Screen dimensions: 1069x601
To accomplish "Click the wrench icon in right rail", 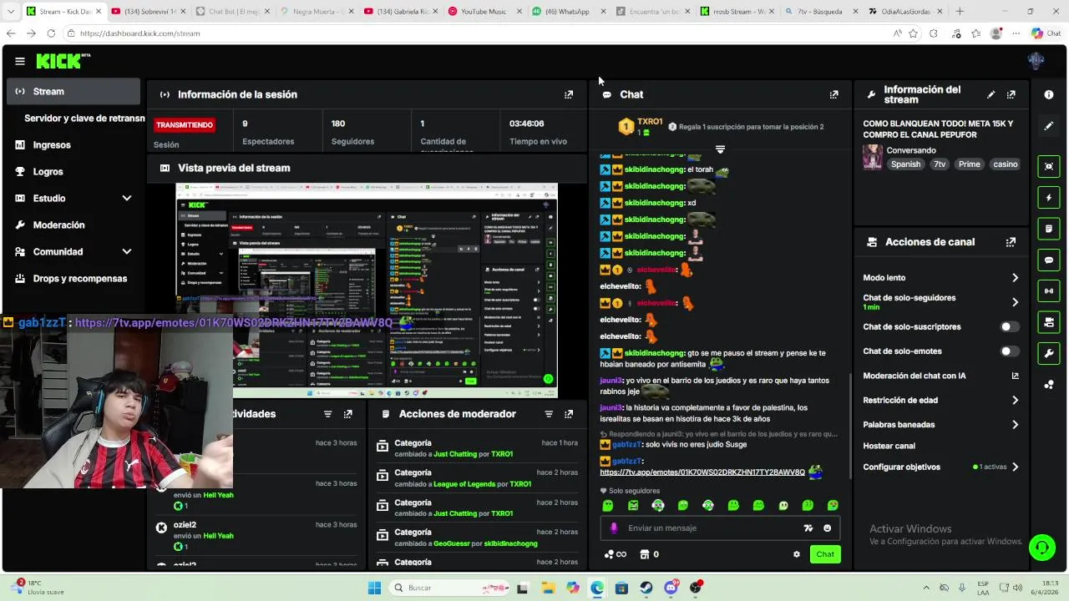I will tap(1049, 353).
